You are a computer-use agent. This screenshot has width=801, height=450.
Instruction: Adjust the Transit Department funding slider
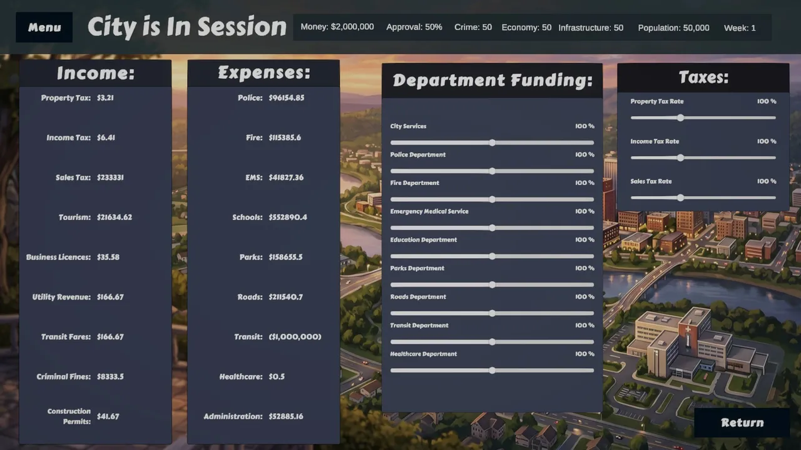492,342
